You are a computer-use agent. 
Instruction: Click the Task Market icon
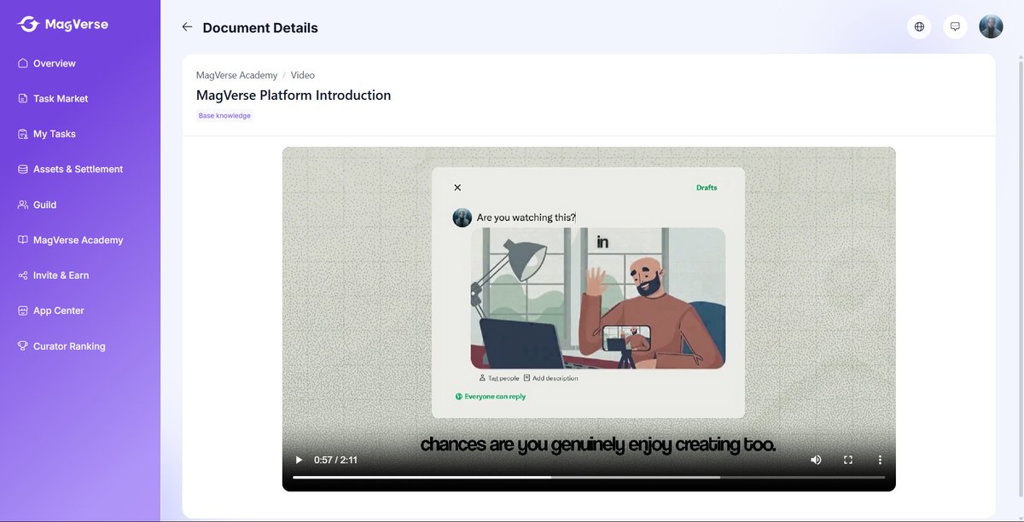23,99
